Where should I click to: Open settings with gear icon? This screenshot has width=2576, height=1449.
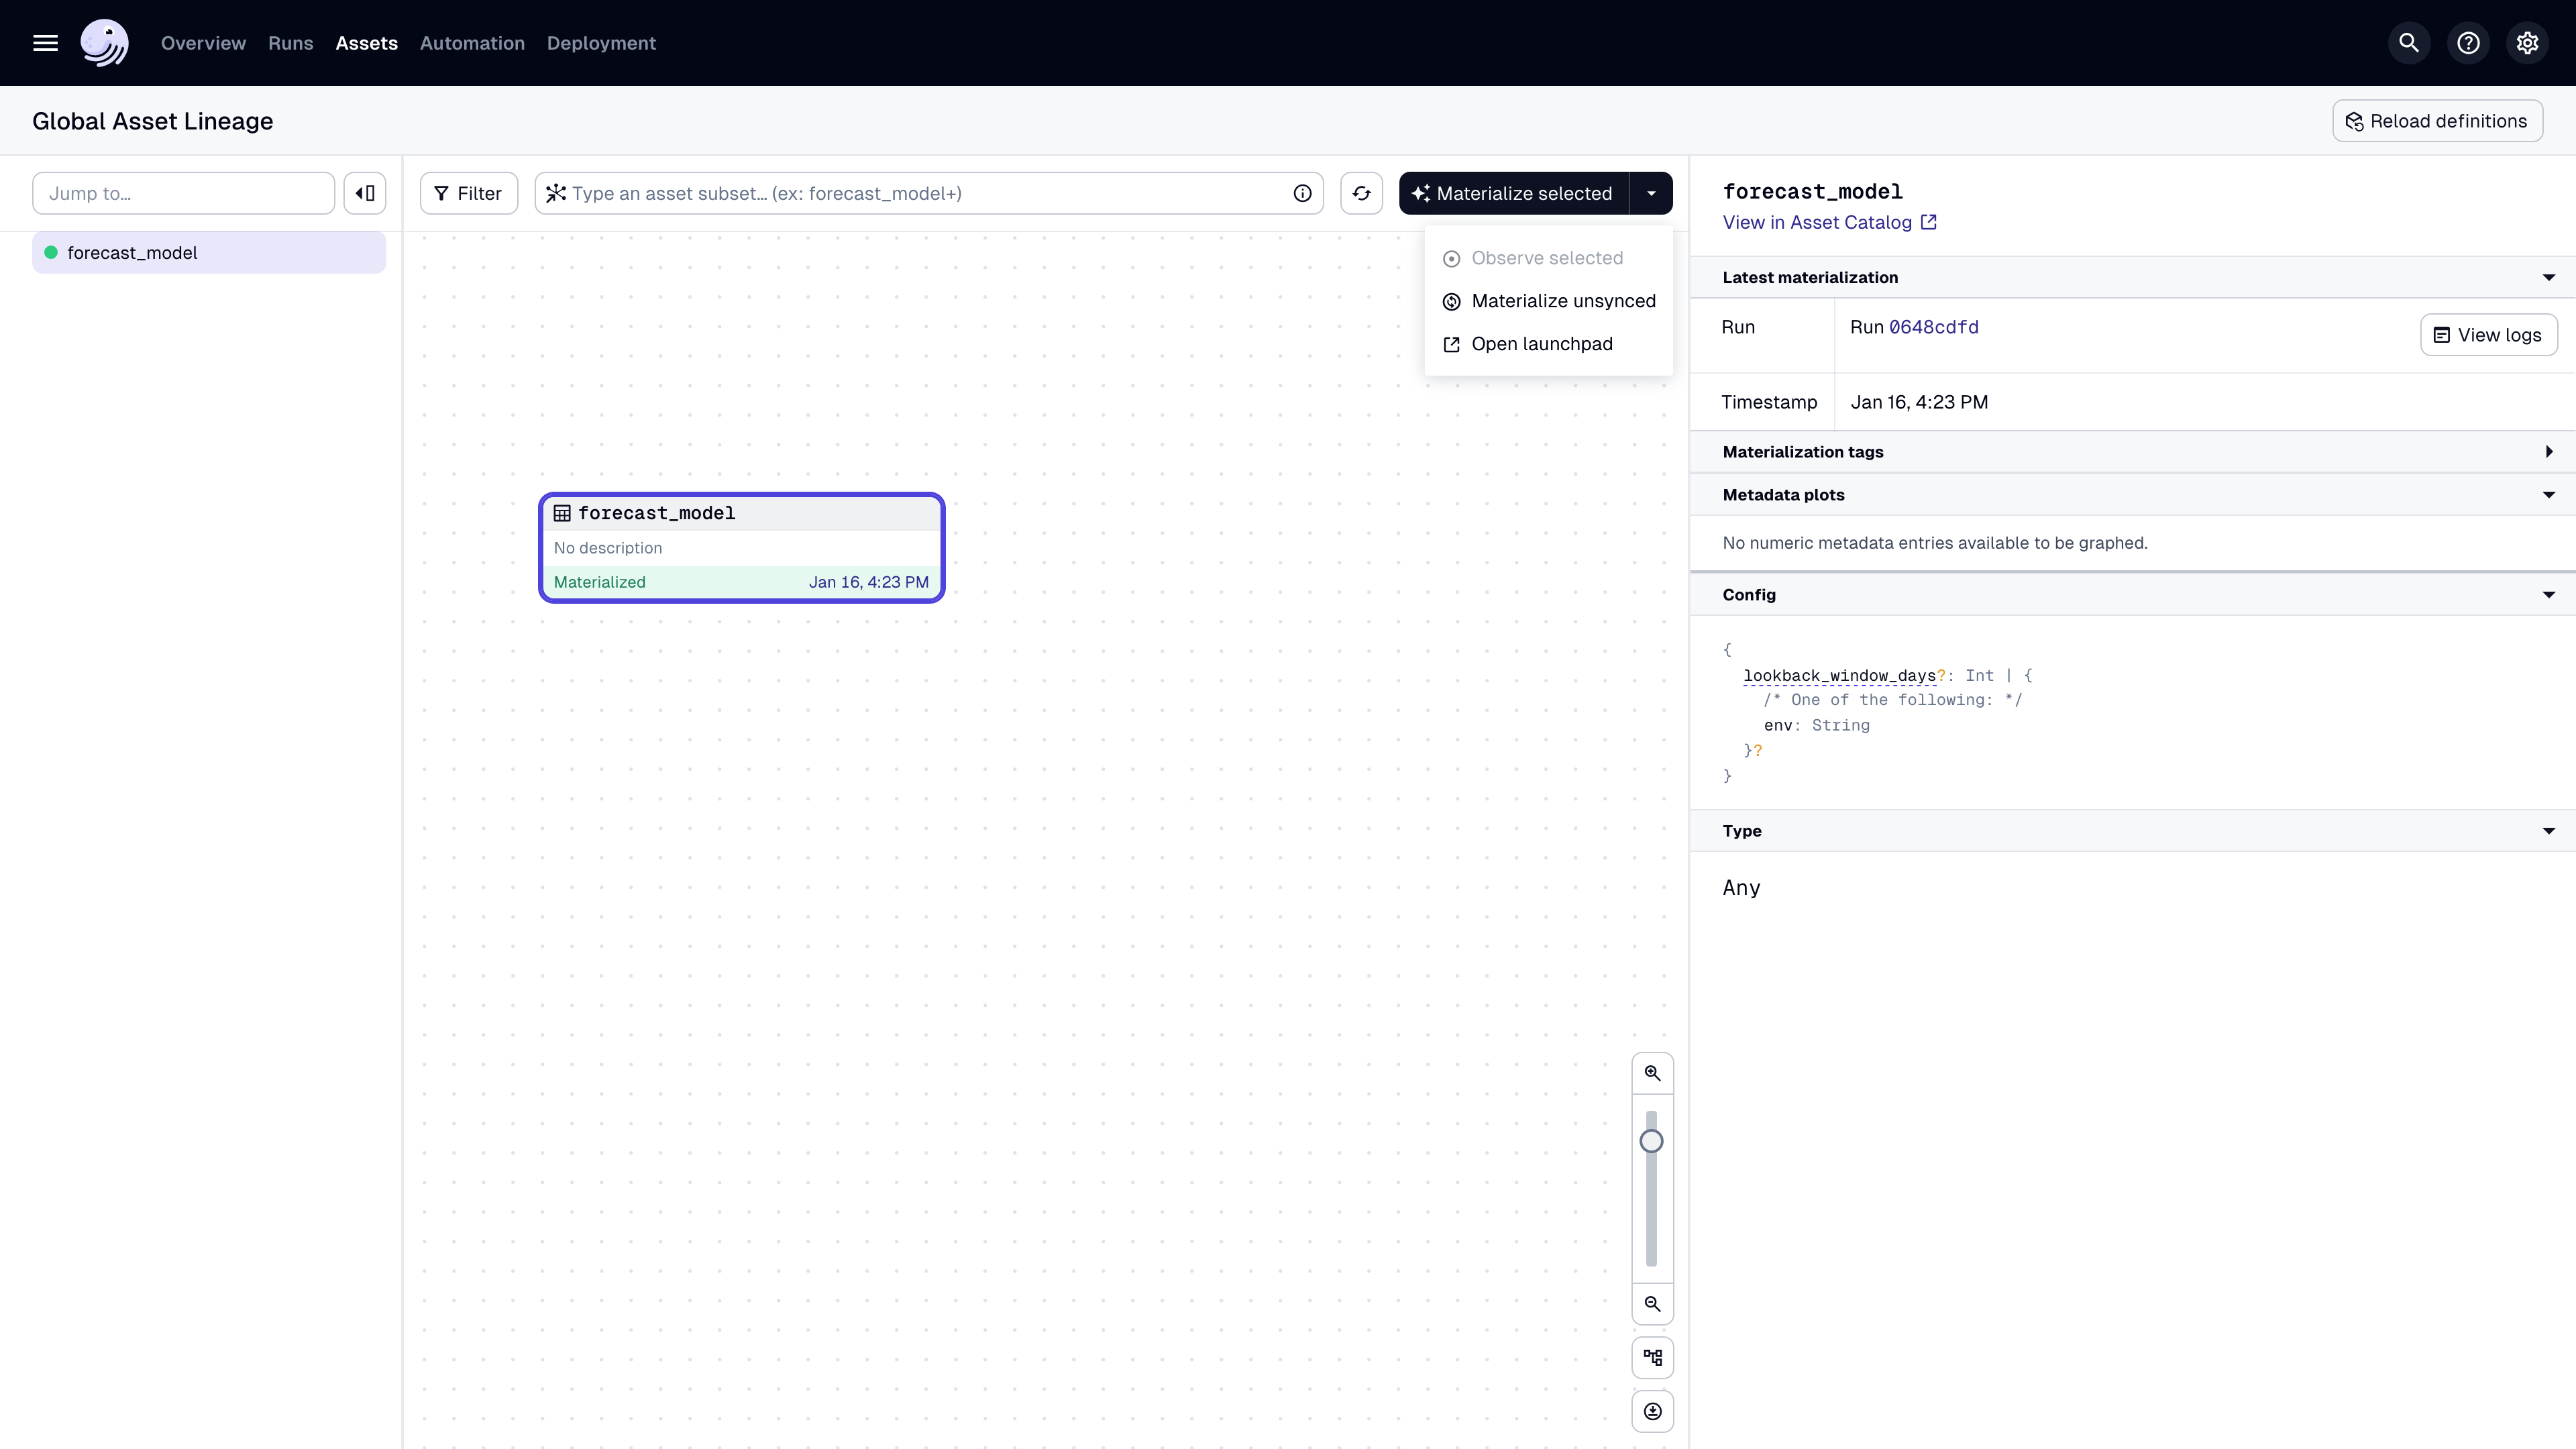[2528, 42]
